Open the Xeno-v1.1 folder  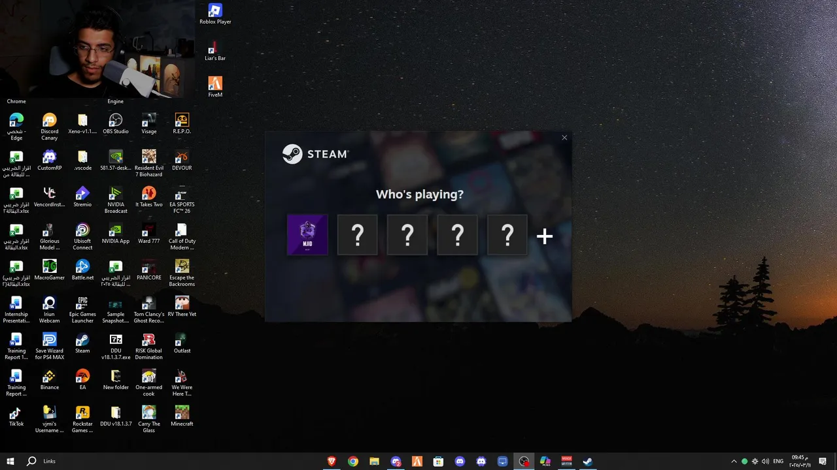coord(82,124)
